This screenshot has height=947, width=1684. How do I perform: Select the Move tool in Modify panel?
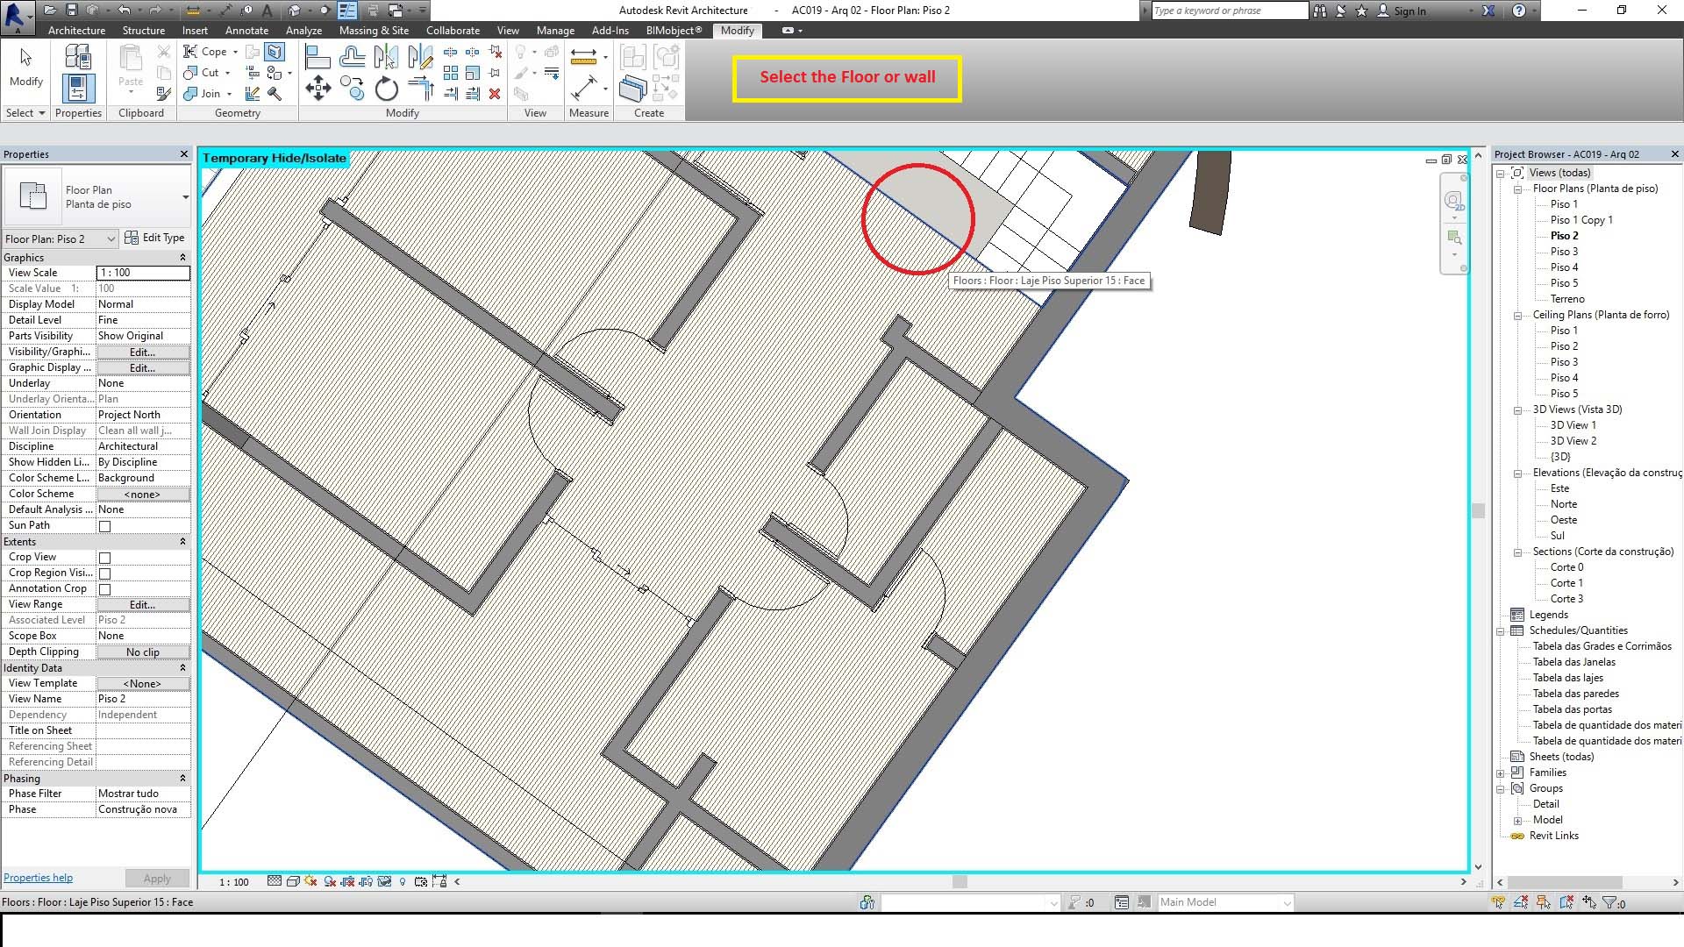[318, 88]
